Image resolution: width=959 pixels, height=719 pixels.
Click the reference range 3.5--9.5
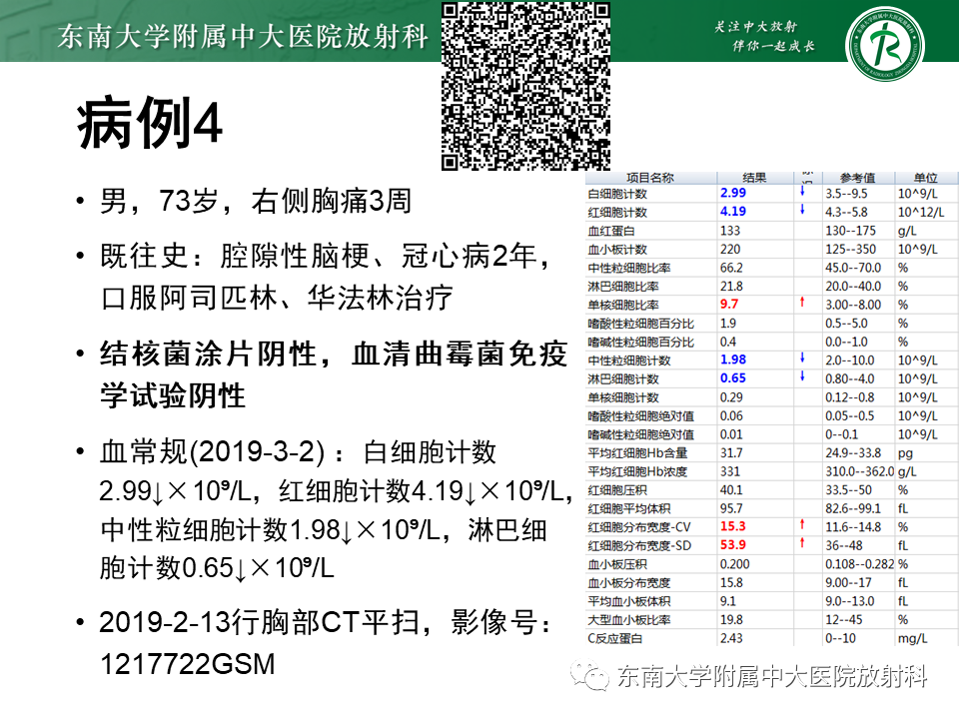click(846, 193)
